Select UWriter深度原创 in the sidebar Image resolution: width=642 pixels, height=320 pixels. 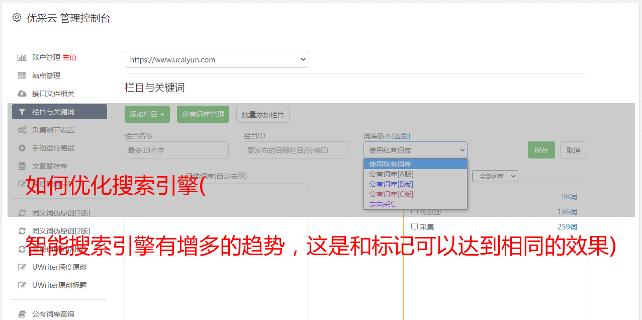pos(59,267)
